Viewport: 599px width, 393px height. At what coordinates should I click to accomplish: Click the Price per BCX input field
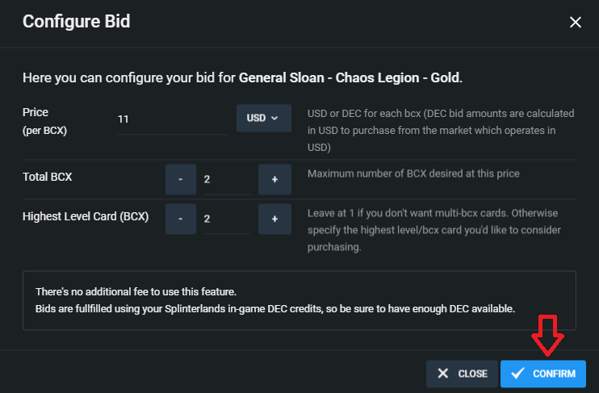173,119
